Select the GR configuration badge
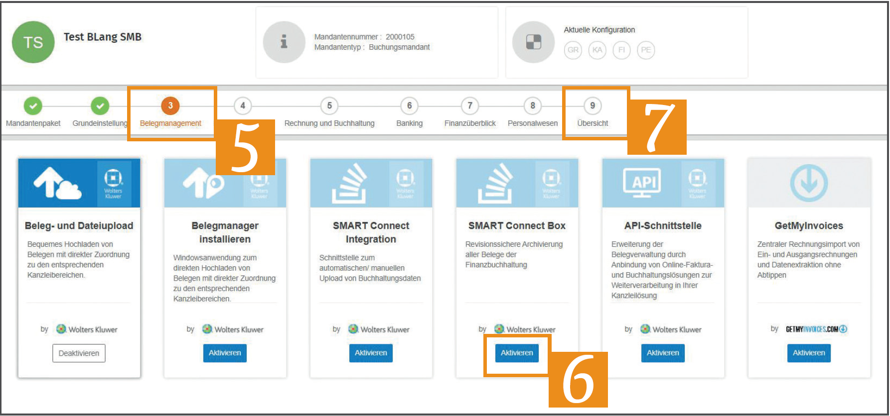Image resolution: width=890 pixels, height=416 pixels. click(573, 50)
